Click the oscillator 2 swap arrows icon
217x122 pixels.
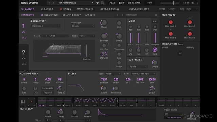(24, 59)
